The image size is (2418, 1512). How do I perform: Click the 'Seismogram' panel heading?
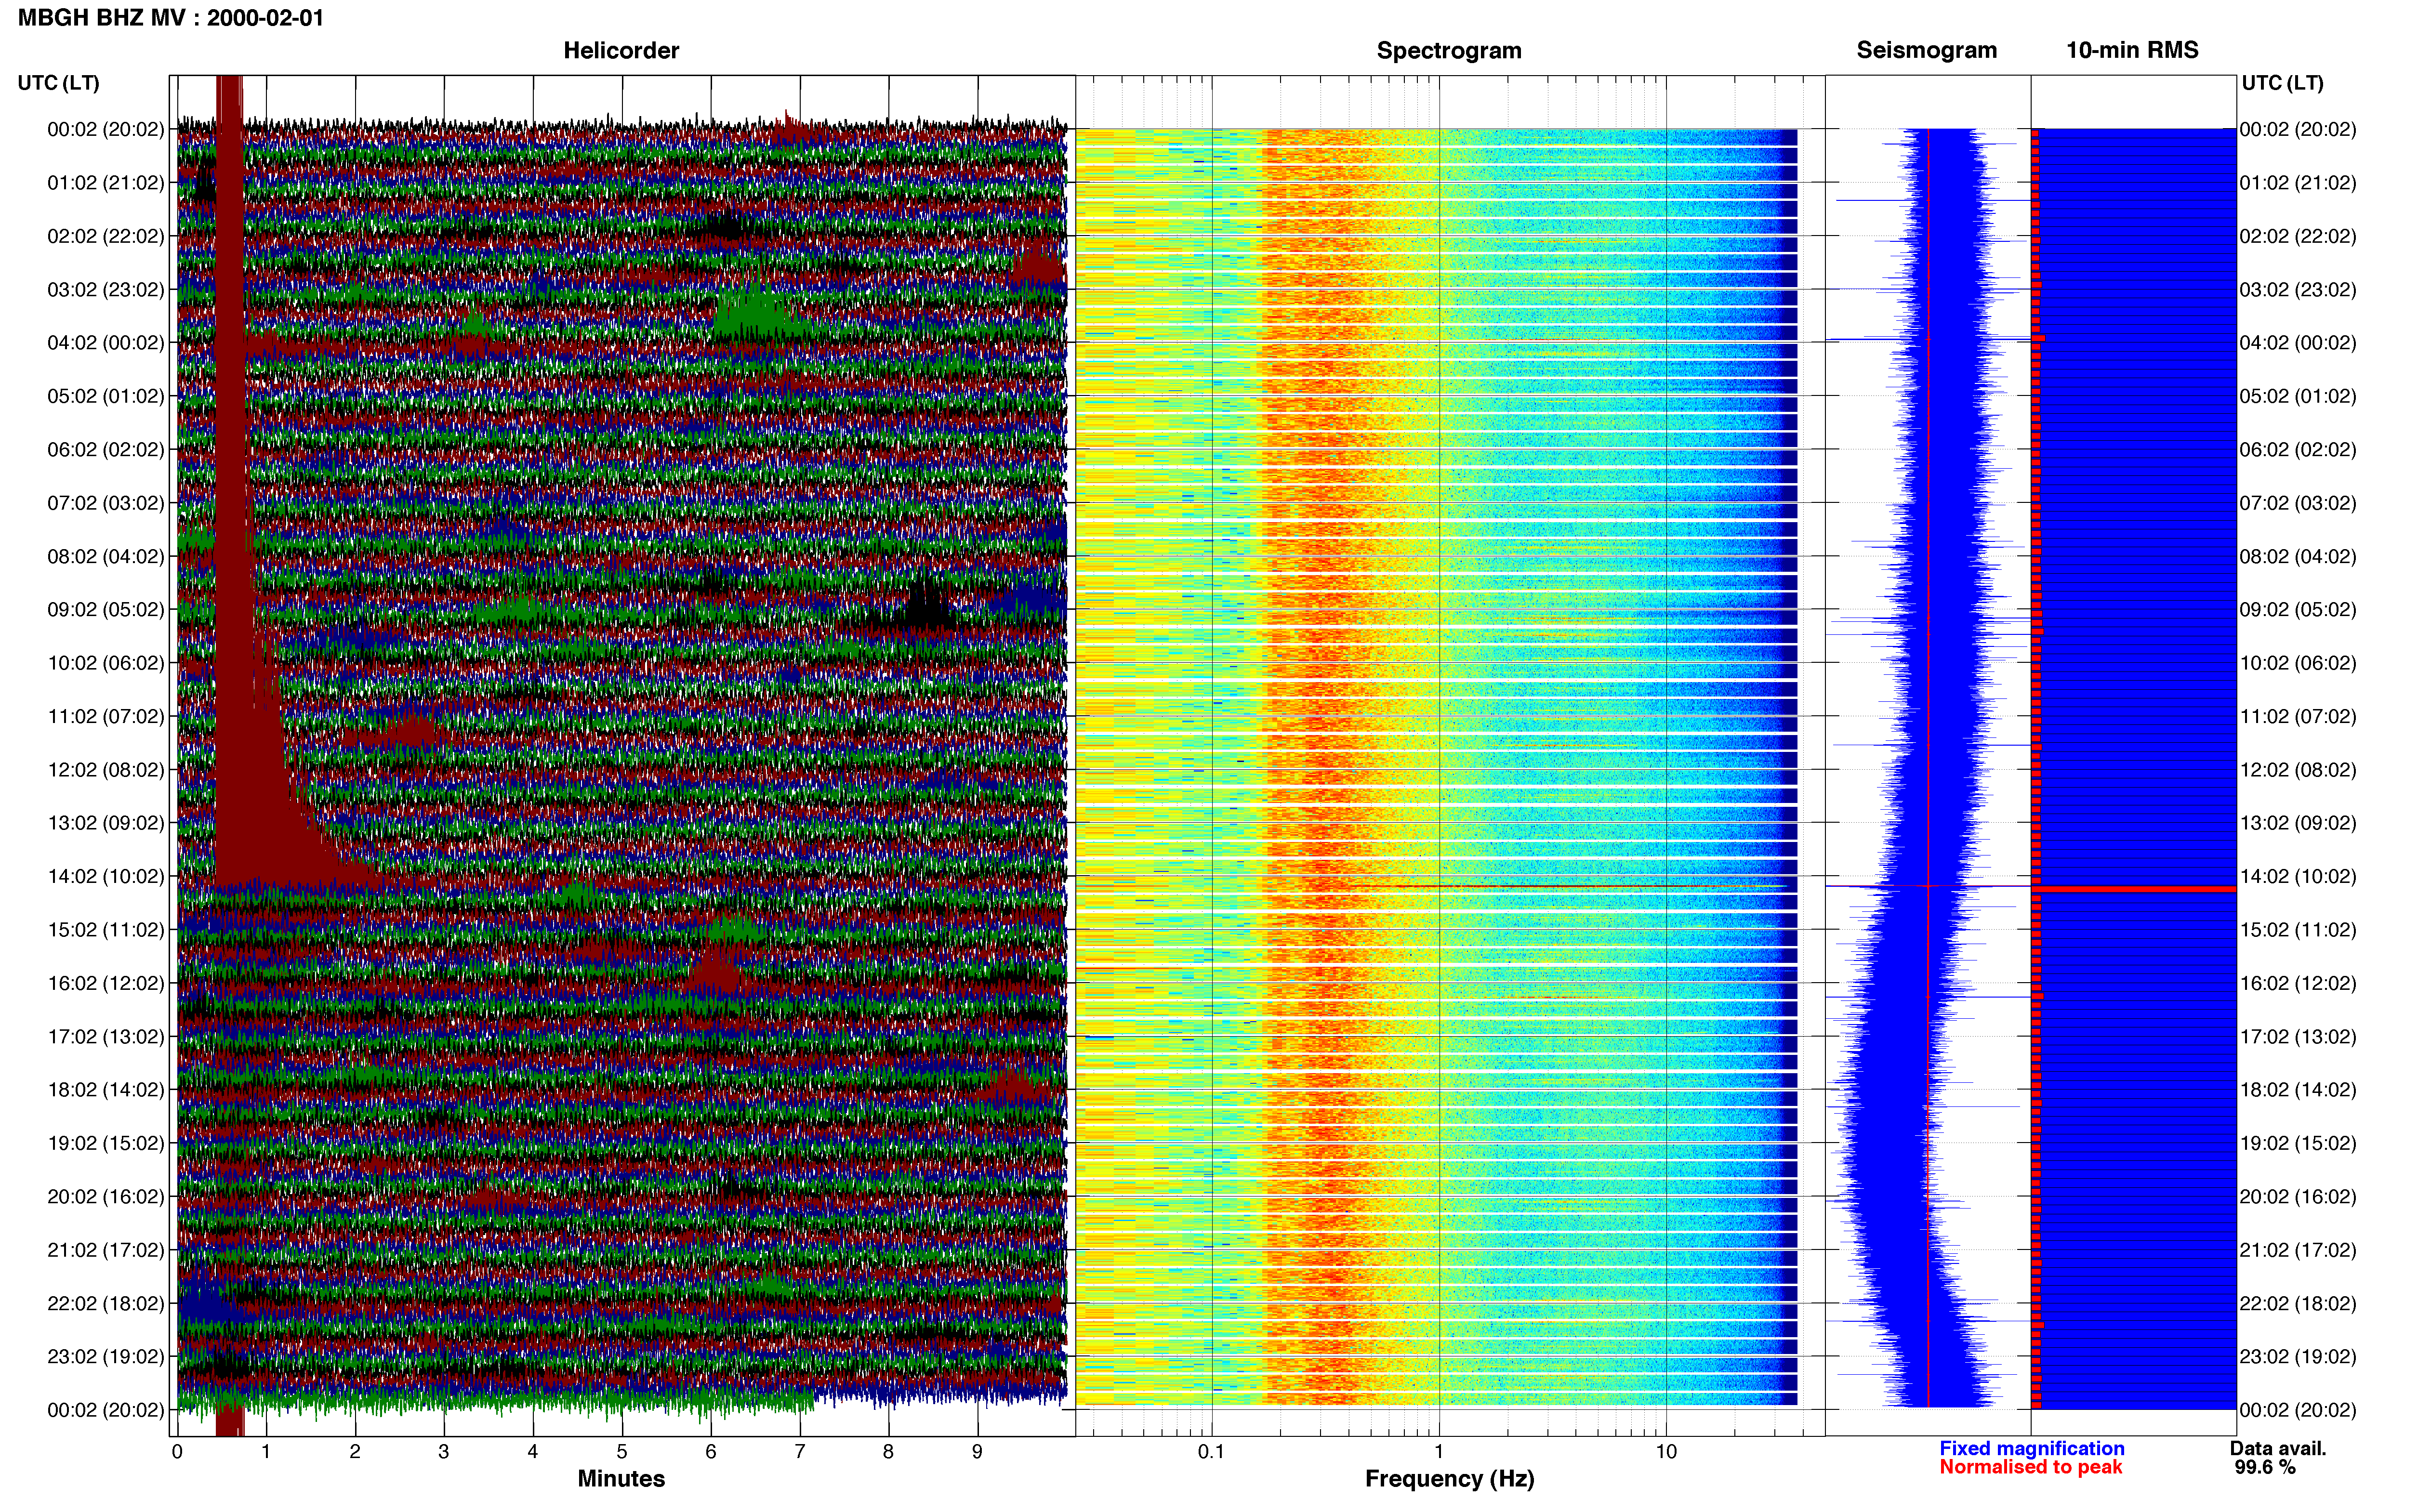(1926, 50)
